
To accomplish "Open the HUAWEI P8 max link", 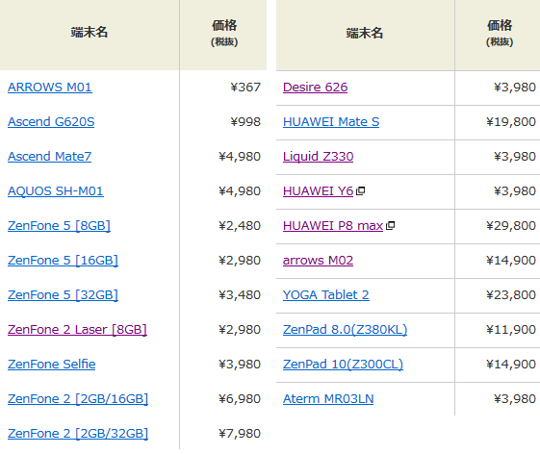I will point(333,226).
